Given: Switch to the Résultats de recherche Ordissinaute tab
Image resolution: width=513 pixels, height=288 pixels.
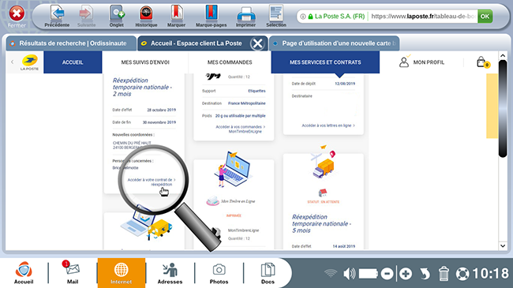Looking at the screenshot, I should pyautogui.click(x=71, y=43).
